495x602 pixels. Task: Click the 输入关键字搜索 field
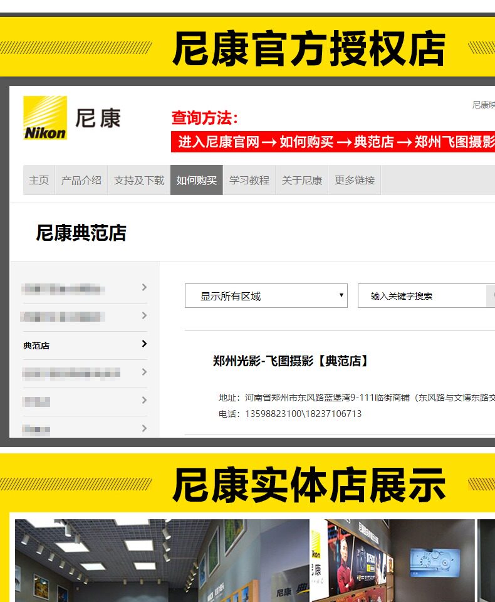click(422, 295)
